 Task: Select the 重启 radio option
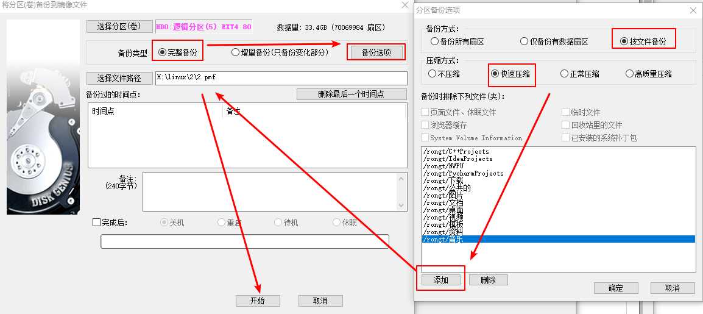pyautogui.click(x=229, y=223)
